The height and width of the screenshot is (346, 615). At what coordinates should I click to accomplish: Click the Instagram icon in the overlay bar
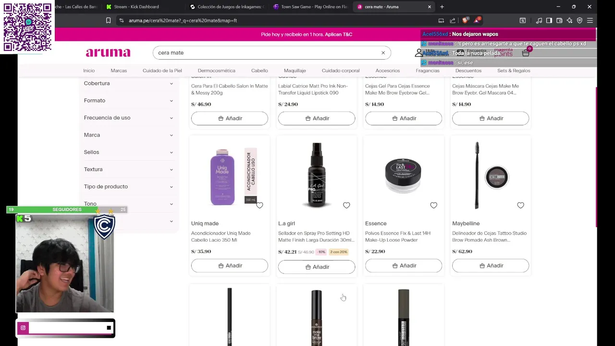point(23,328)
